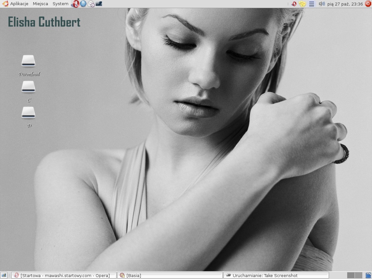Image resolution: width=372 pixels, height=279 pixels.
Task: Switch to the first workspace in pager
Action: point(351,275)
